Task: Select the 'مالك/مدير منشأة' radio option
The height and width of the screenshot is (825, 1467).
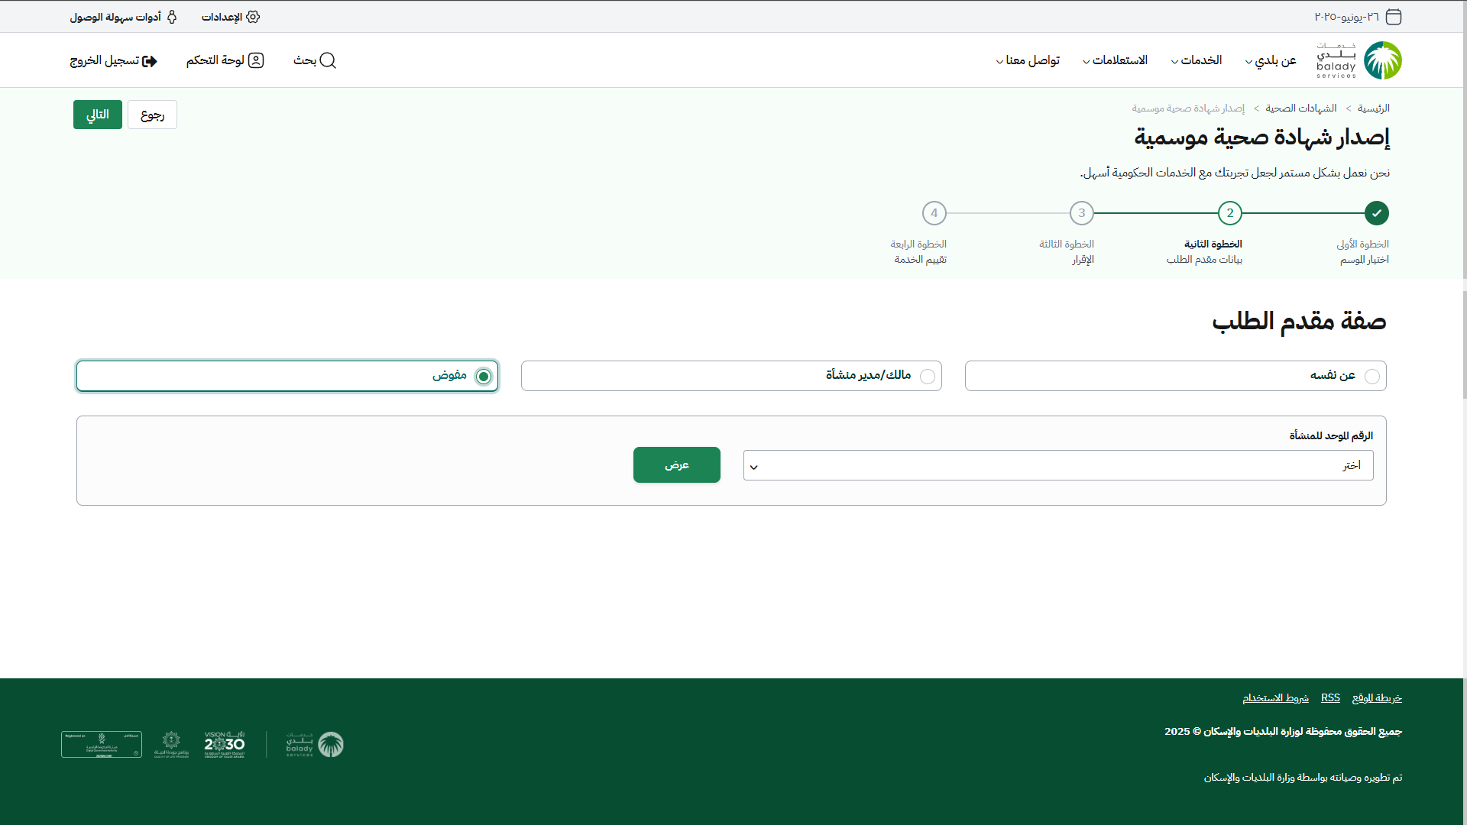Action: click(928, 377)
